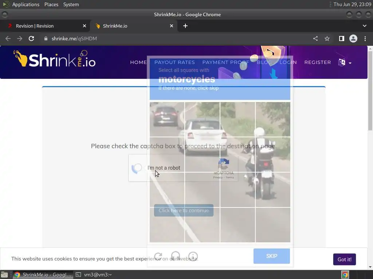Select captcha tile with white car roof
Image resolution: width=373 pixels, height=279 pixels.
pyautogui.click(x=202, y=119)
